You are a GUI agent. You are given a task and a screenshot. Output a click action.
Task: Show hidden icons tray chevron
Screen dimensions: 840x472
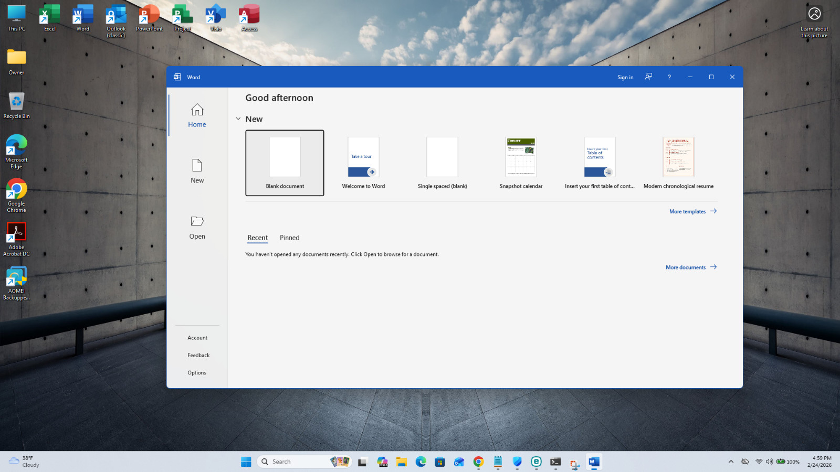(731, 462)
